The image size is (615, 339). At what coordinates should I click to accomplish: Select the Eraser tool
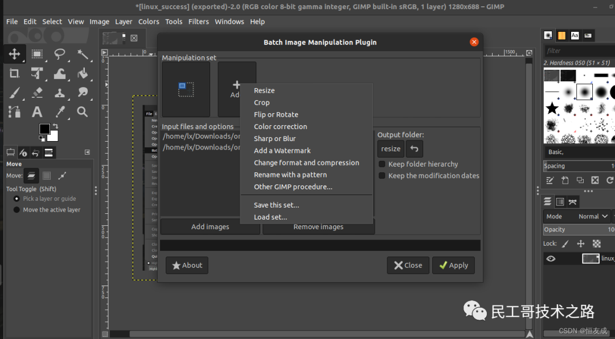(x=37, y=93)
